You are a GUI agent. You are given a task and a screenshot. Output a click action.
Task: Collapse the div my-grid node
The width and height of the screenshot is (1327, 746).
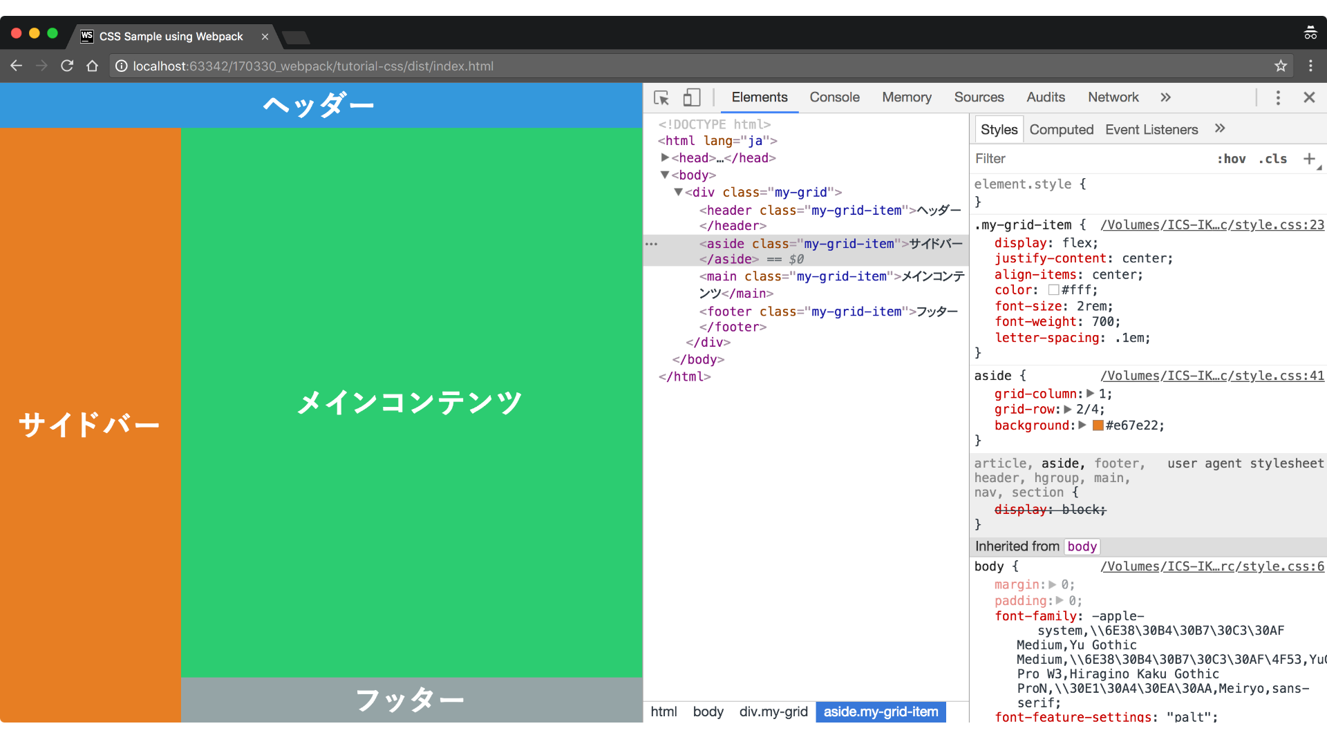(679, 192)
